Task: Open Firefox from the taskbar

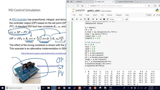Action: pyautogui.click(x=59, y=88)
